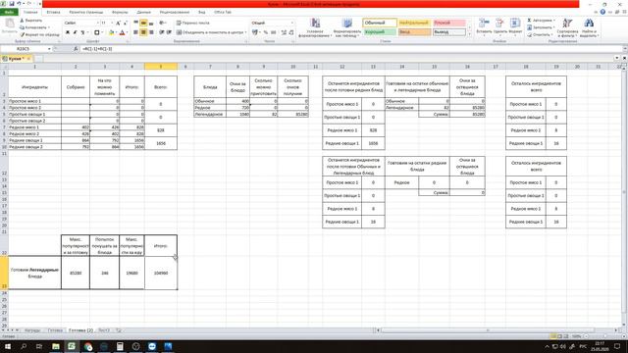628x353 pixels.
Task: Cut selection with Вырезать
Action: tap(30, 21)
